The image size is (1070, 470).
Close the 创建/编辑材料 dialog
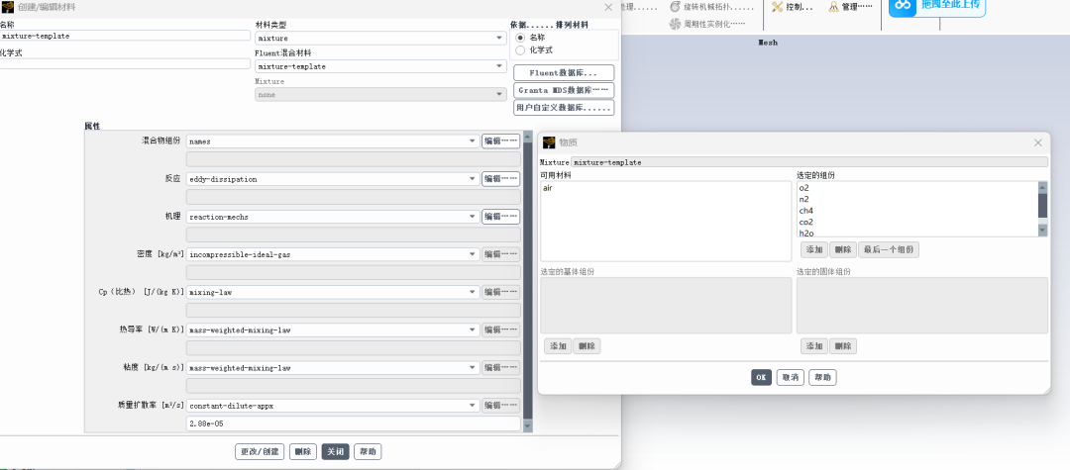coord(608,7)
